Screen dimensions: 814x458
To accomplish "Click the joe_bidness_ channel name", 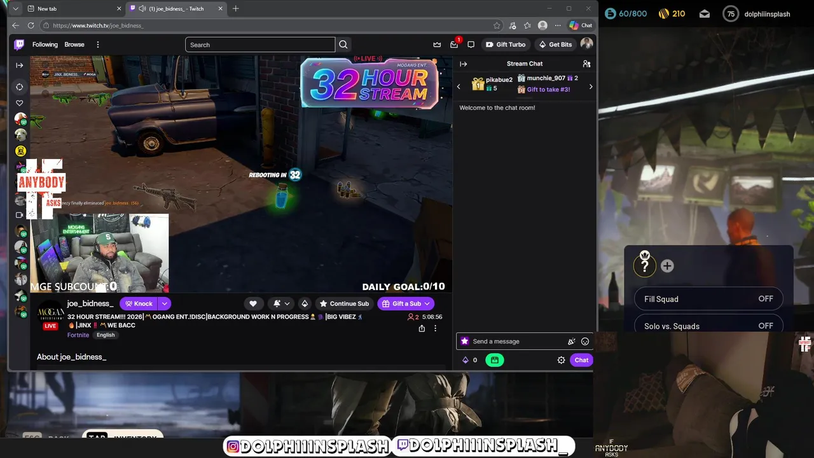I will pos(90,303).
